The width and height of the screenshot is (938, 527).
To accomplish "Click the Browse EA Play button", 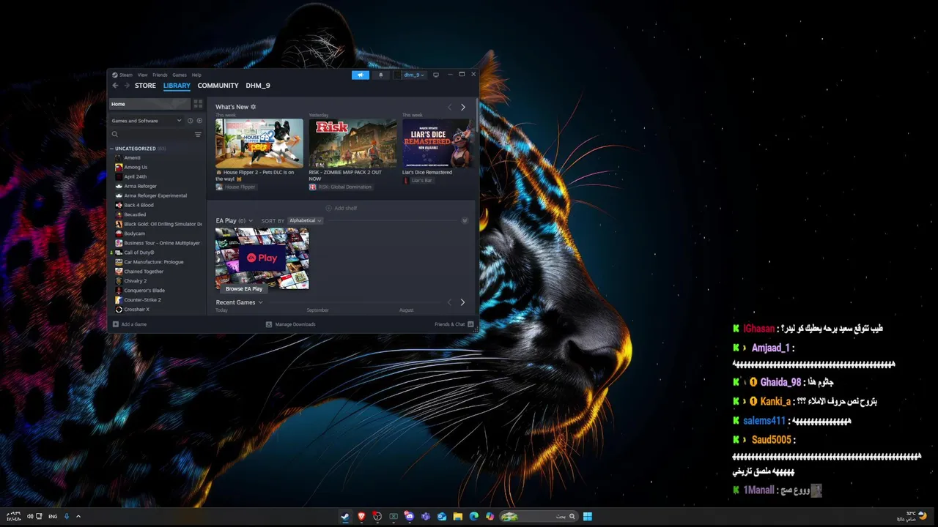I will pyautogui.click(x=244, y=288).
